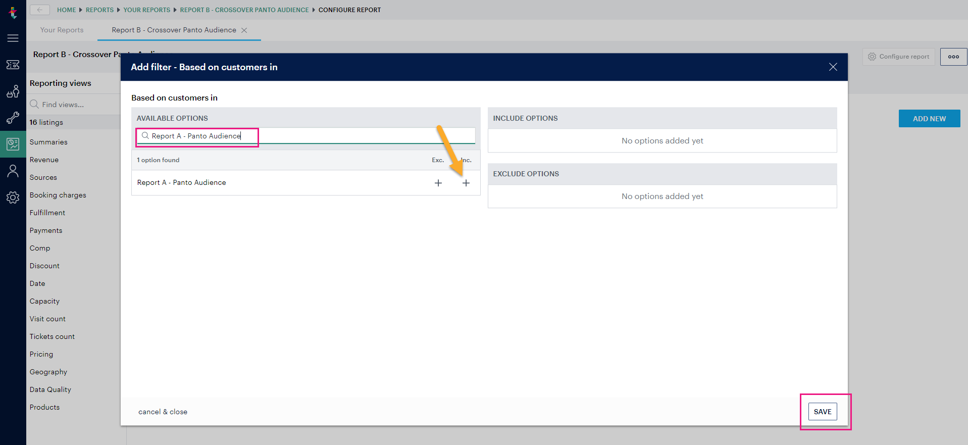The width and height of the screenshot is (968, 445).
Task: Click the SAVE button
Action: (x=823, y=412)
